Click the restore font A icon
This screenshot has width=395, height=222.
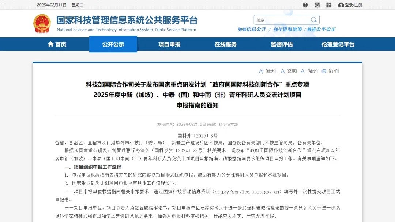pos(283,72)
